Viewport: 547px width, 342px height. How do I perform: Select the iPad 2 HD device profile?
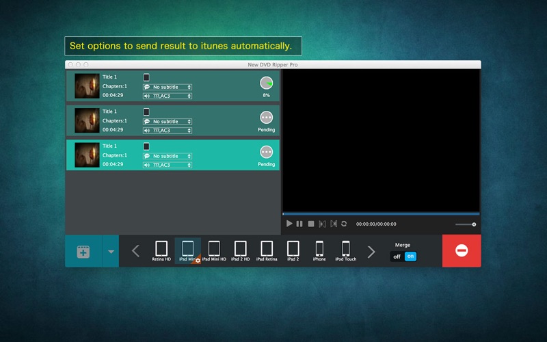(241, 251)
